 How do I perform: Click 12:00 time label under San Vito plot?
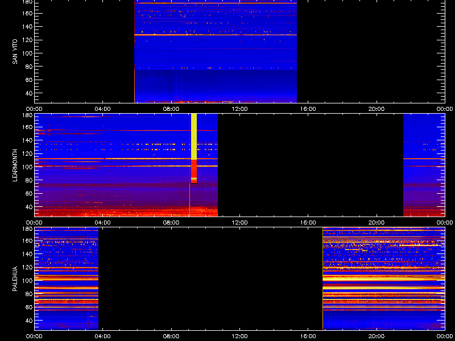point(239,109)
